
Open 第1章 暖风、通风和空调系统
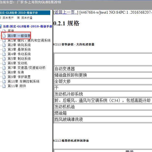click(x=29, y=40)
